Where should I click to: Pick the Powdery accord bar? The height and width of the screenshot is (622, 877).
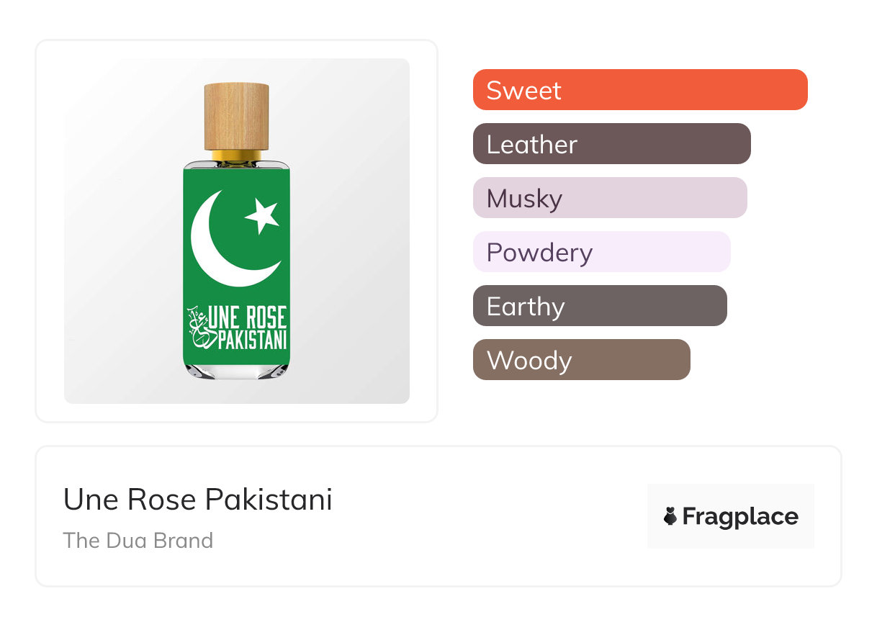pyautogui.click(x=601, y=252)
